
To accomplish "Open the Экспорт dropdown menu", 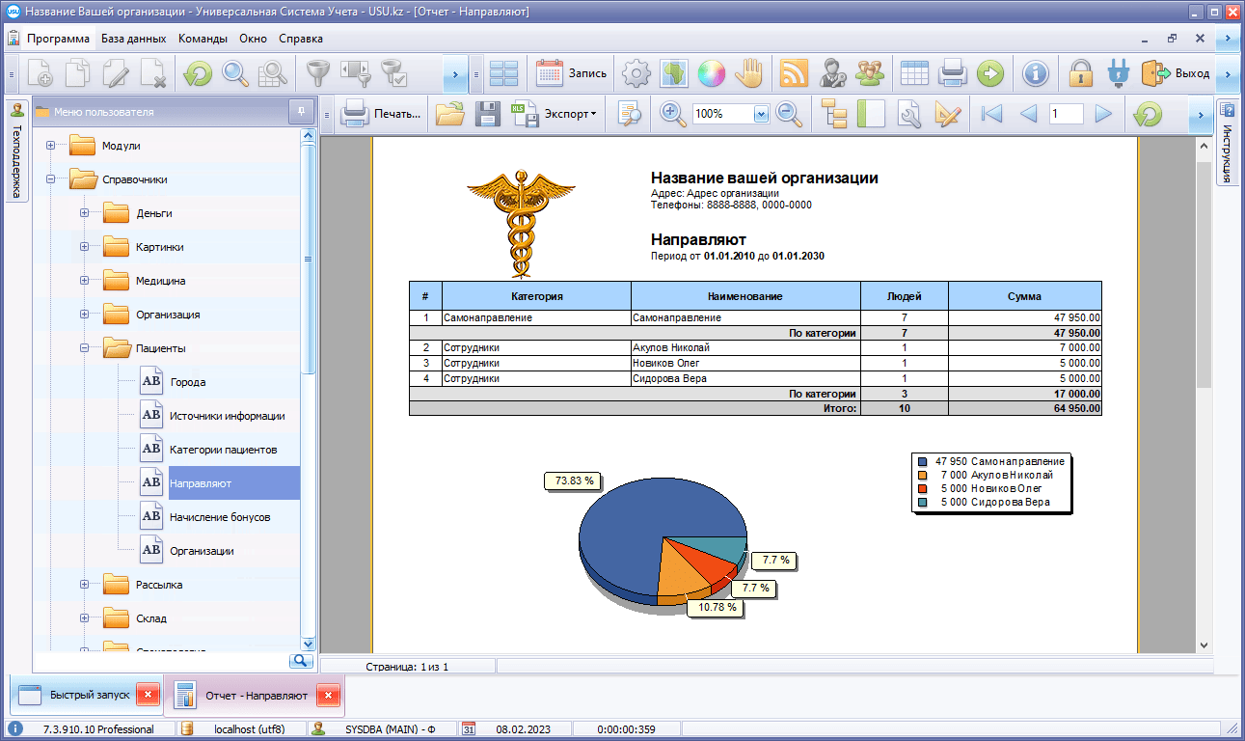I will point(569,114).
